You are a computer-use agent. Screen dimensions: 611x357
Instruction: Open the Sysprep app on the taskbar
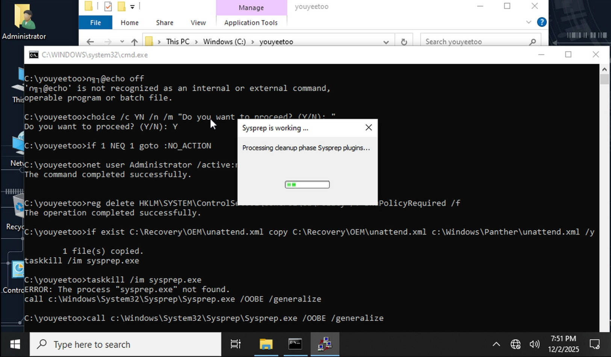(x=325, y=344)
